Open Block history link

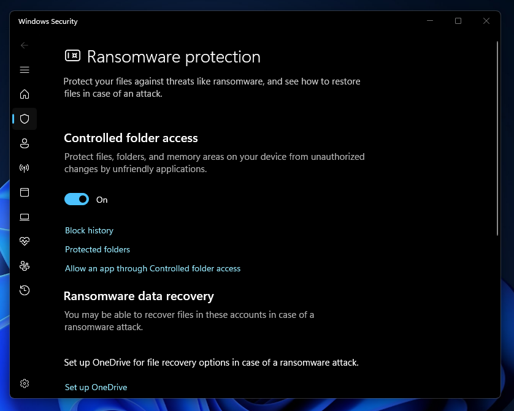pyautogui.click(x=89, y=231)
